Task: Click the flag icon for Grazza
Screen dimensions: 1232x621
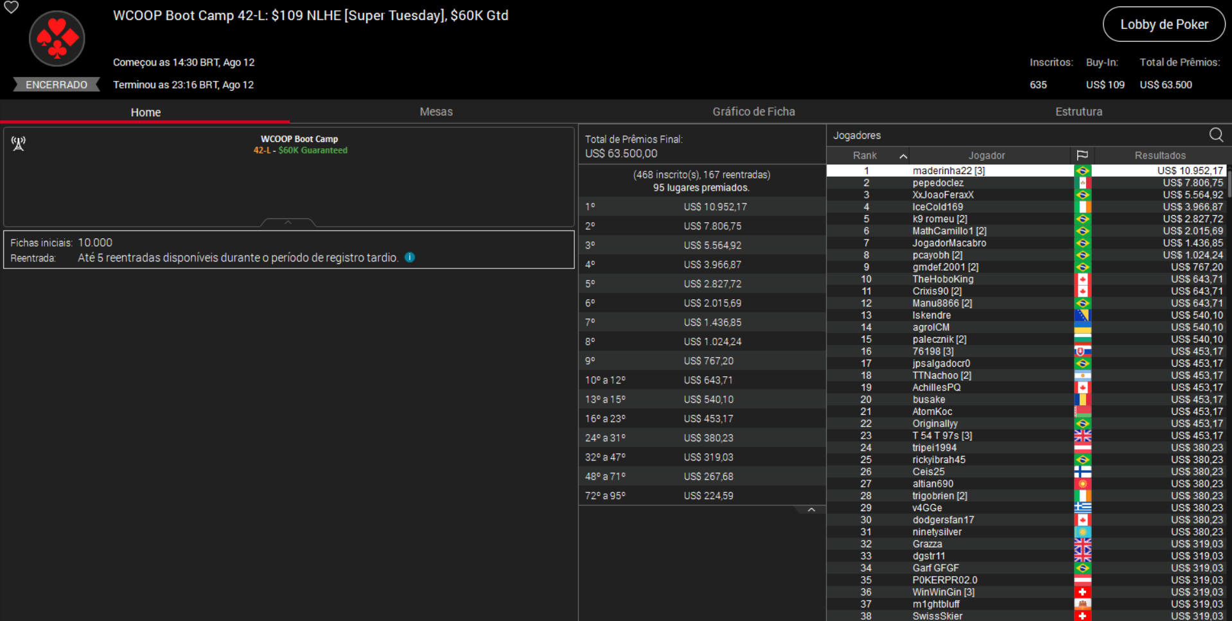Action: (1082, 544)
